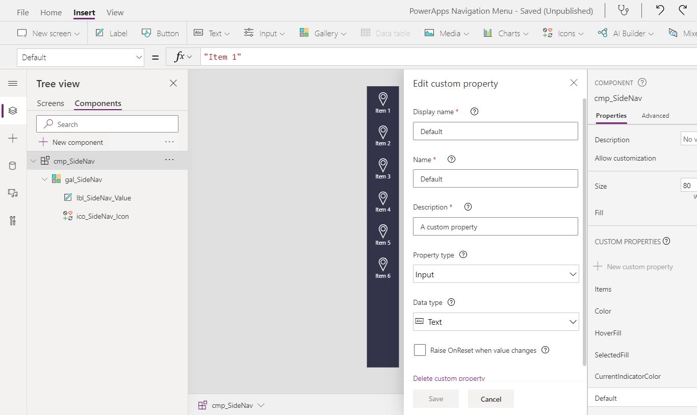The height and width of the screenshot is (415, 697).
Task: Click the hamburger menu icon
Action: (13, 83)
